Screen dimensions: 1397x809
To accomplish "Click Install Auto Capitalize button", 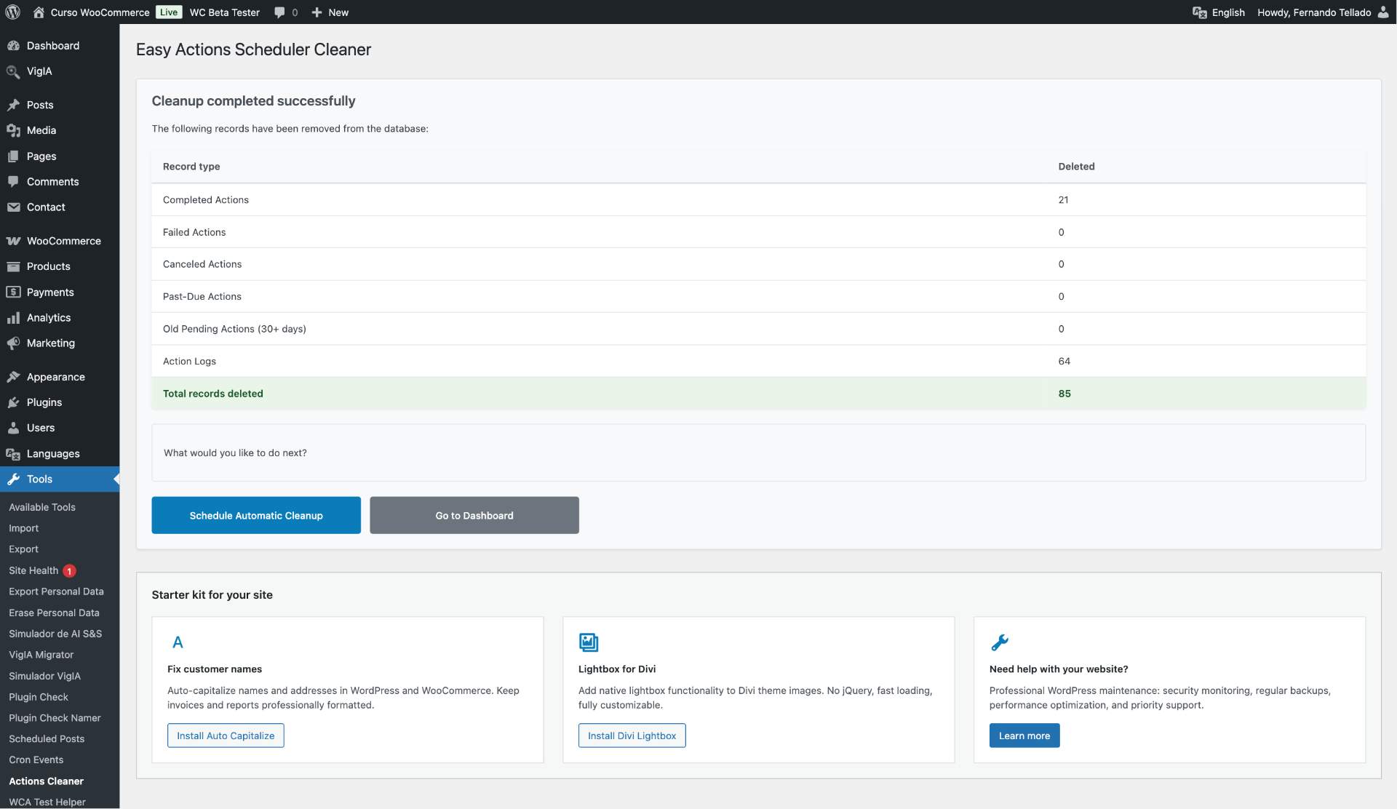I will pyautogui.click(x=226, y=736).
